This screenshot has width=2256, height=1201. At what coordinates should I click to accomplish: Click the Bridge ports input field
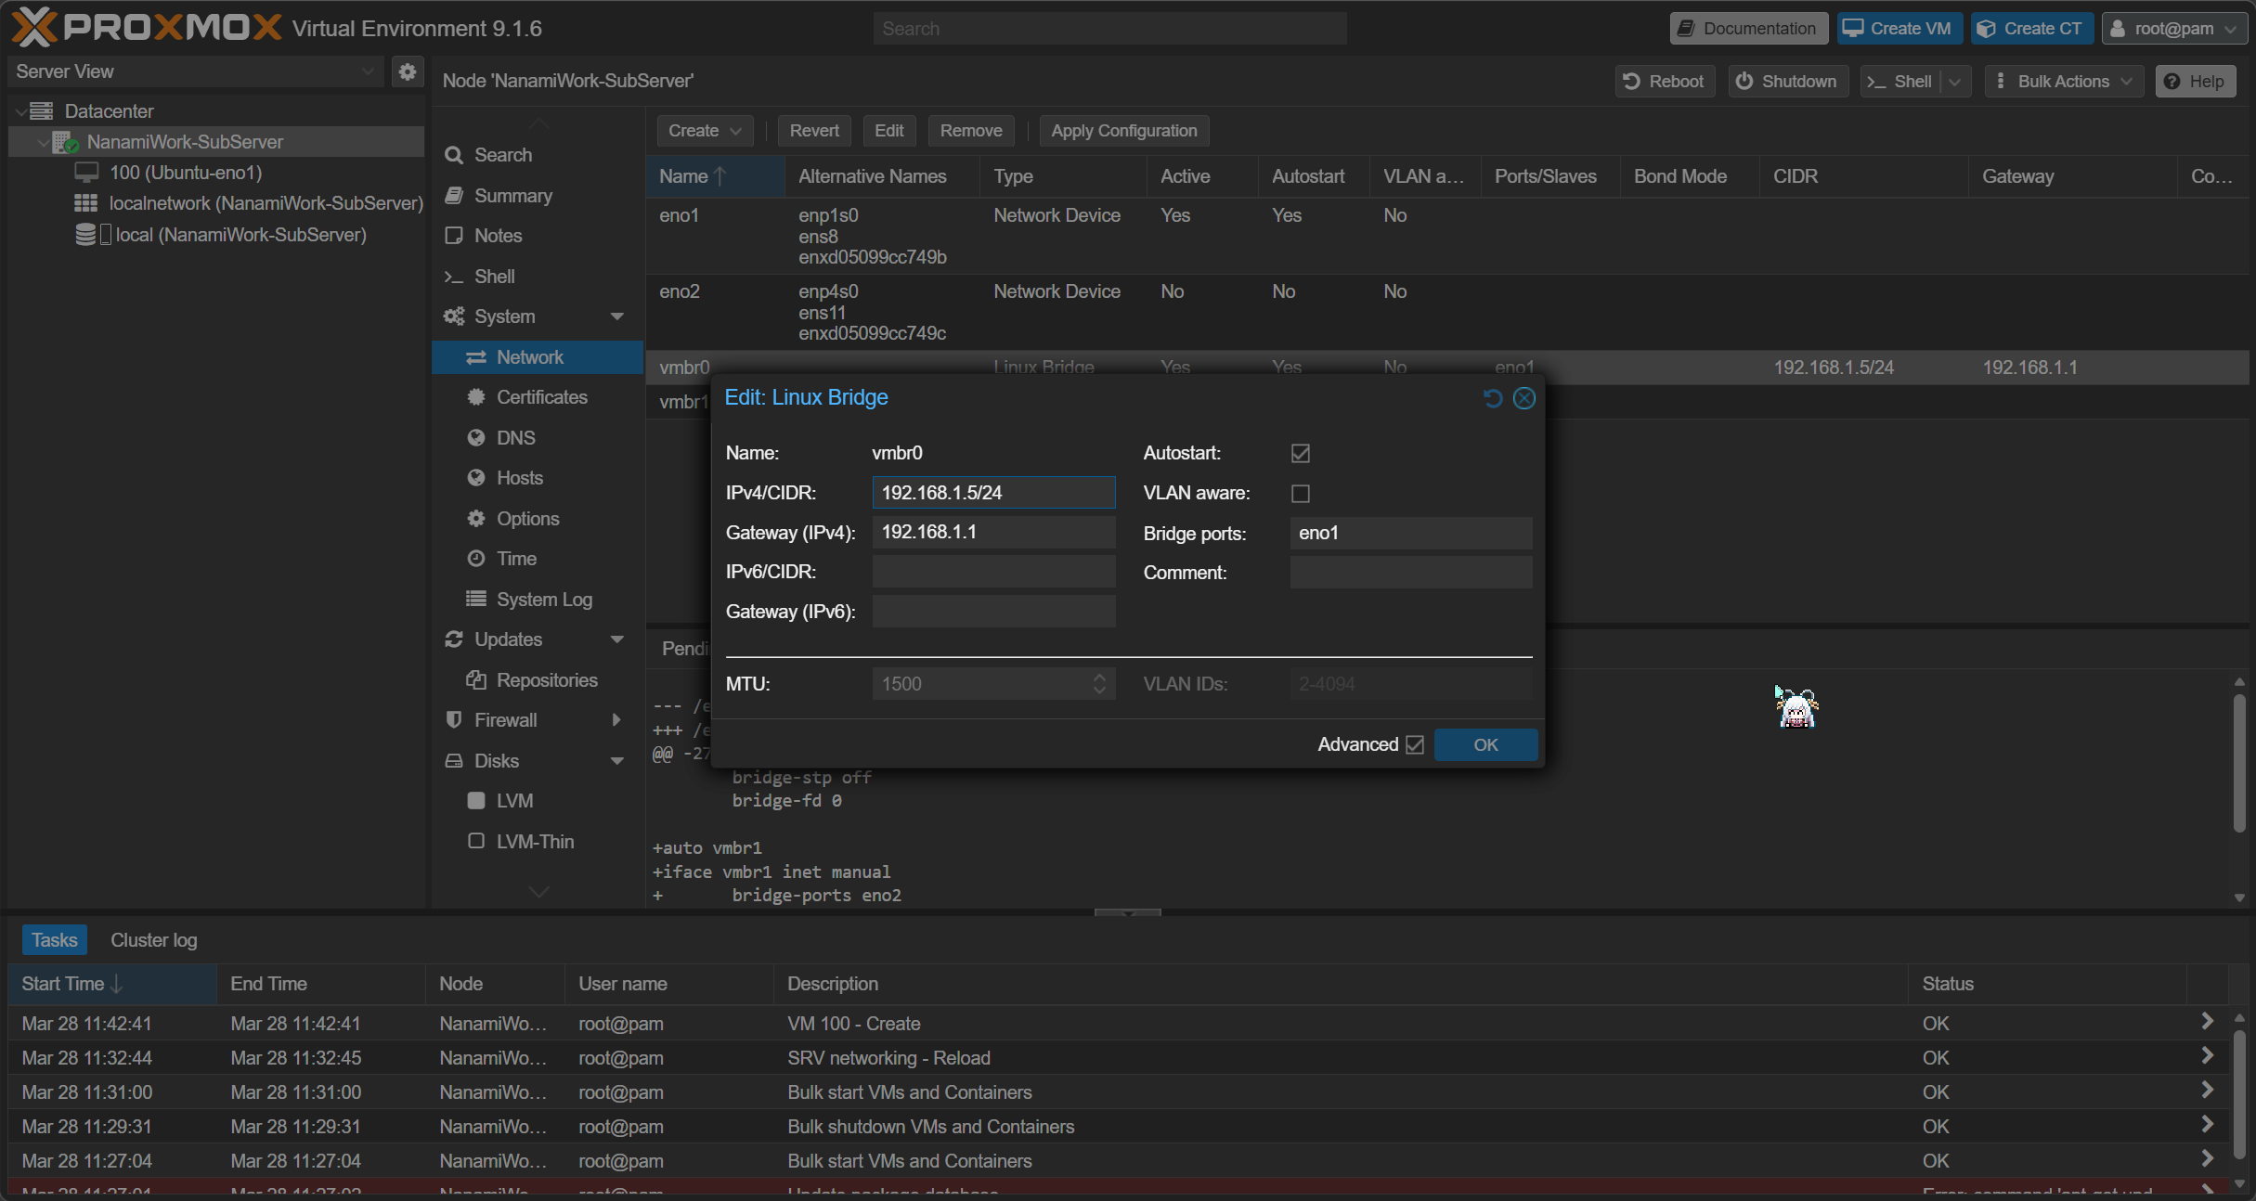click(1410, 533)
